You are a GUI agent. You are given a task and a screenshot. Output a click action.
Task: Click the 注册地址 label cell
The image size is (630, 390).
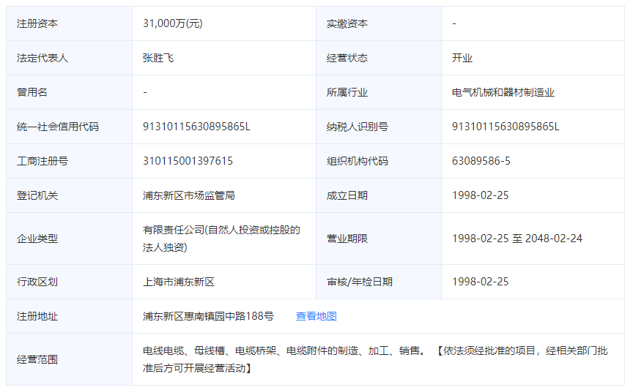click(x=37, y=316)
